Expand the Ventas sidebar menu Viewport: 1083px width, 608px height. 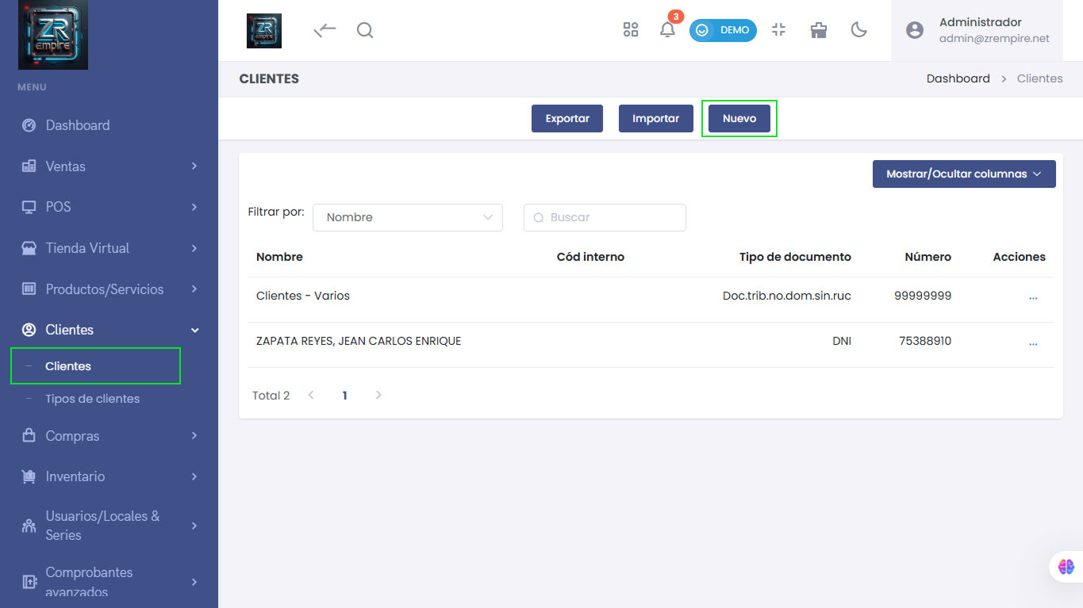[x=109, y=166]
